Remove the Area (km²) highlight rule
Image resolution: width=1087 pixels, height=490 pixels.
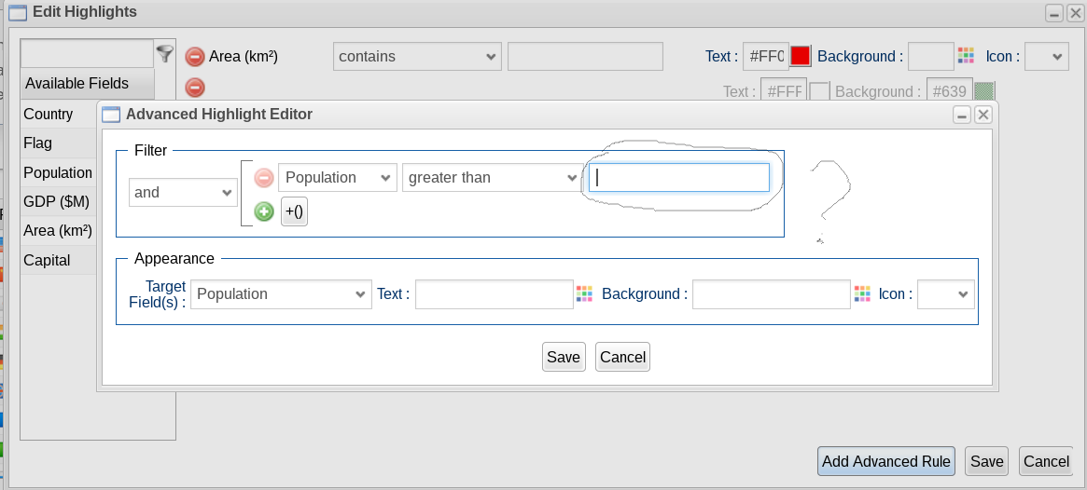[195, 57]
